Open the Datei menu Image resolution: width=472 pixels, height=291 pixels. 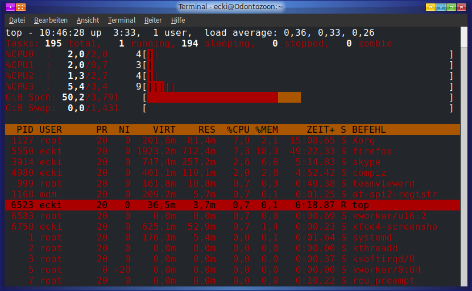[17, 20]
